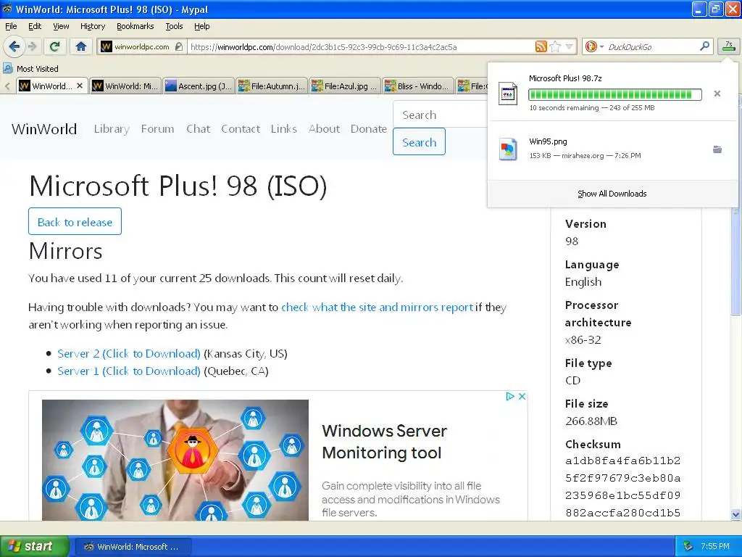Open containing folder for Win95.png

[717, 149]
